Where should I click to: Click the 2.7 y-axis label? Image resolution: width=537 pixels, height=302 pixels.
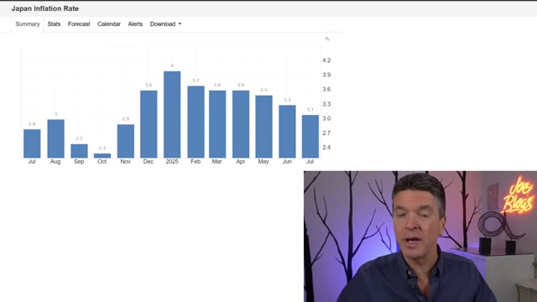pyautogui.click(x=326, y=133)
